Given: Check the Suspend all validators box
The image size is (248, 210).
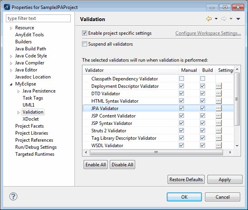Looking at the screenshot, I should (85, 44).
